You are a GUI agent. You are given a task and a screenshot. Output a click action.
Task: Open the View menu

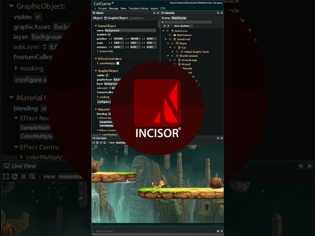(124, 8)
